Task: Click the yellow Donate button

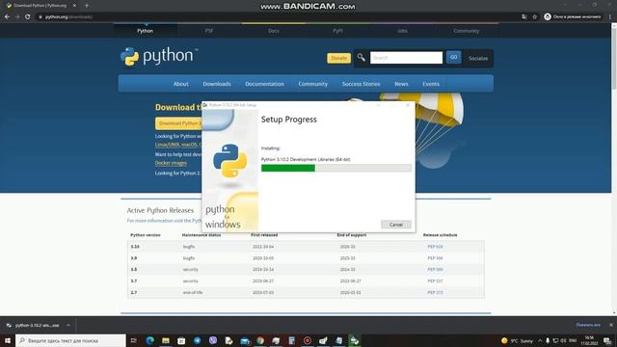Action: tap(338, 58)
